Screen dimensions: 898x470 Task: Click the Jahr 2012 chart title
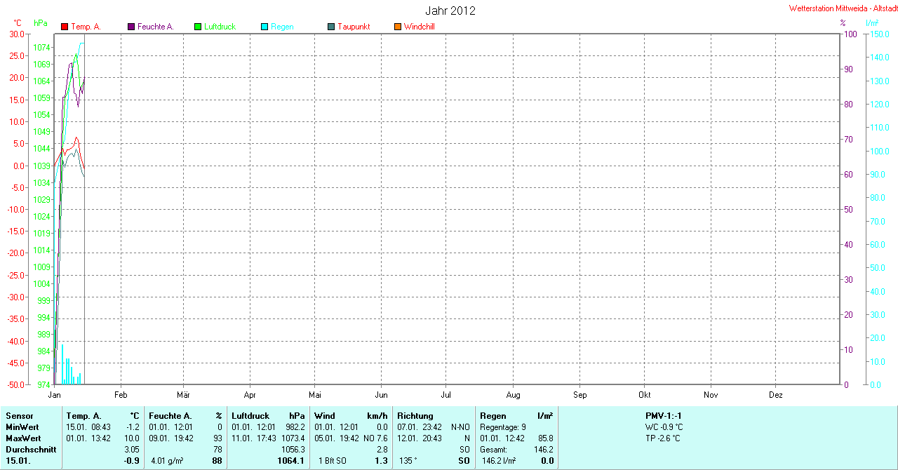pos(450,11)
